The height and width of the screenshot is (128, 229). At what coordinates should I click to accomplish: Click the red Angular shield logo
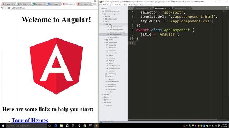pos(56,66)
